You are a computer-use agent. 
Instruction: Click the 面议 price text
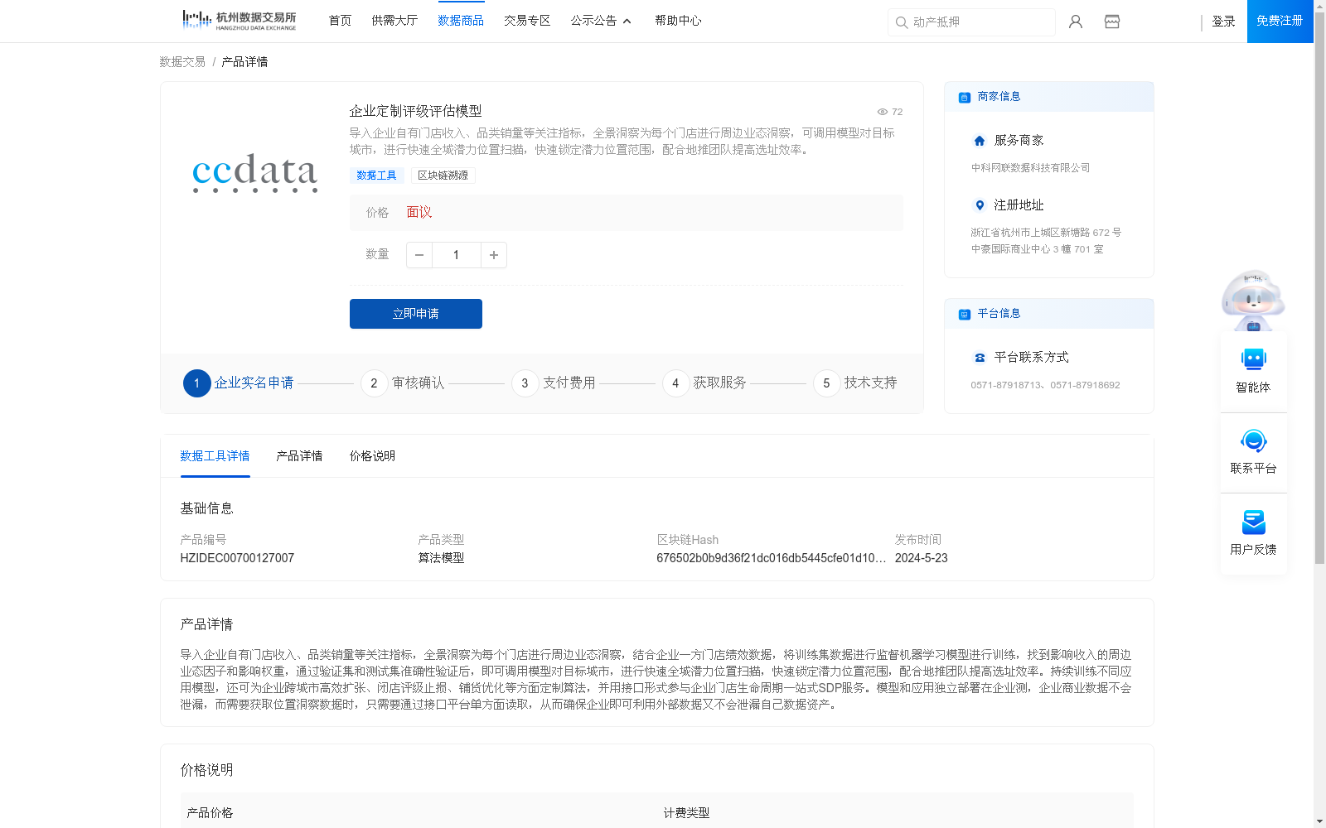point(419,213)
